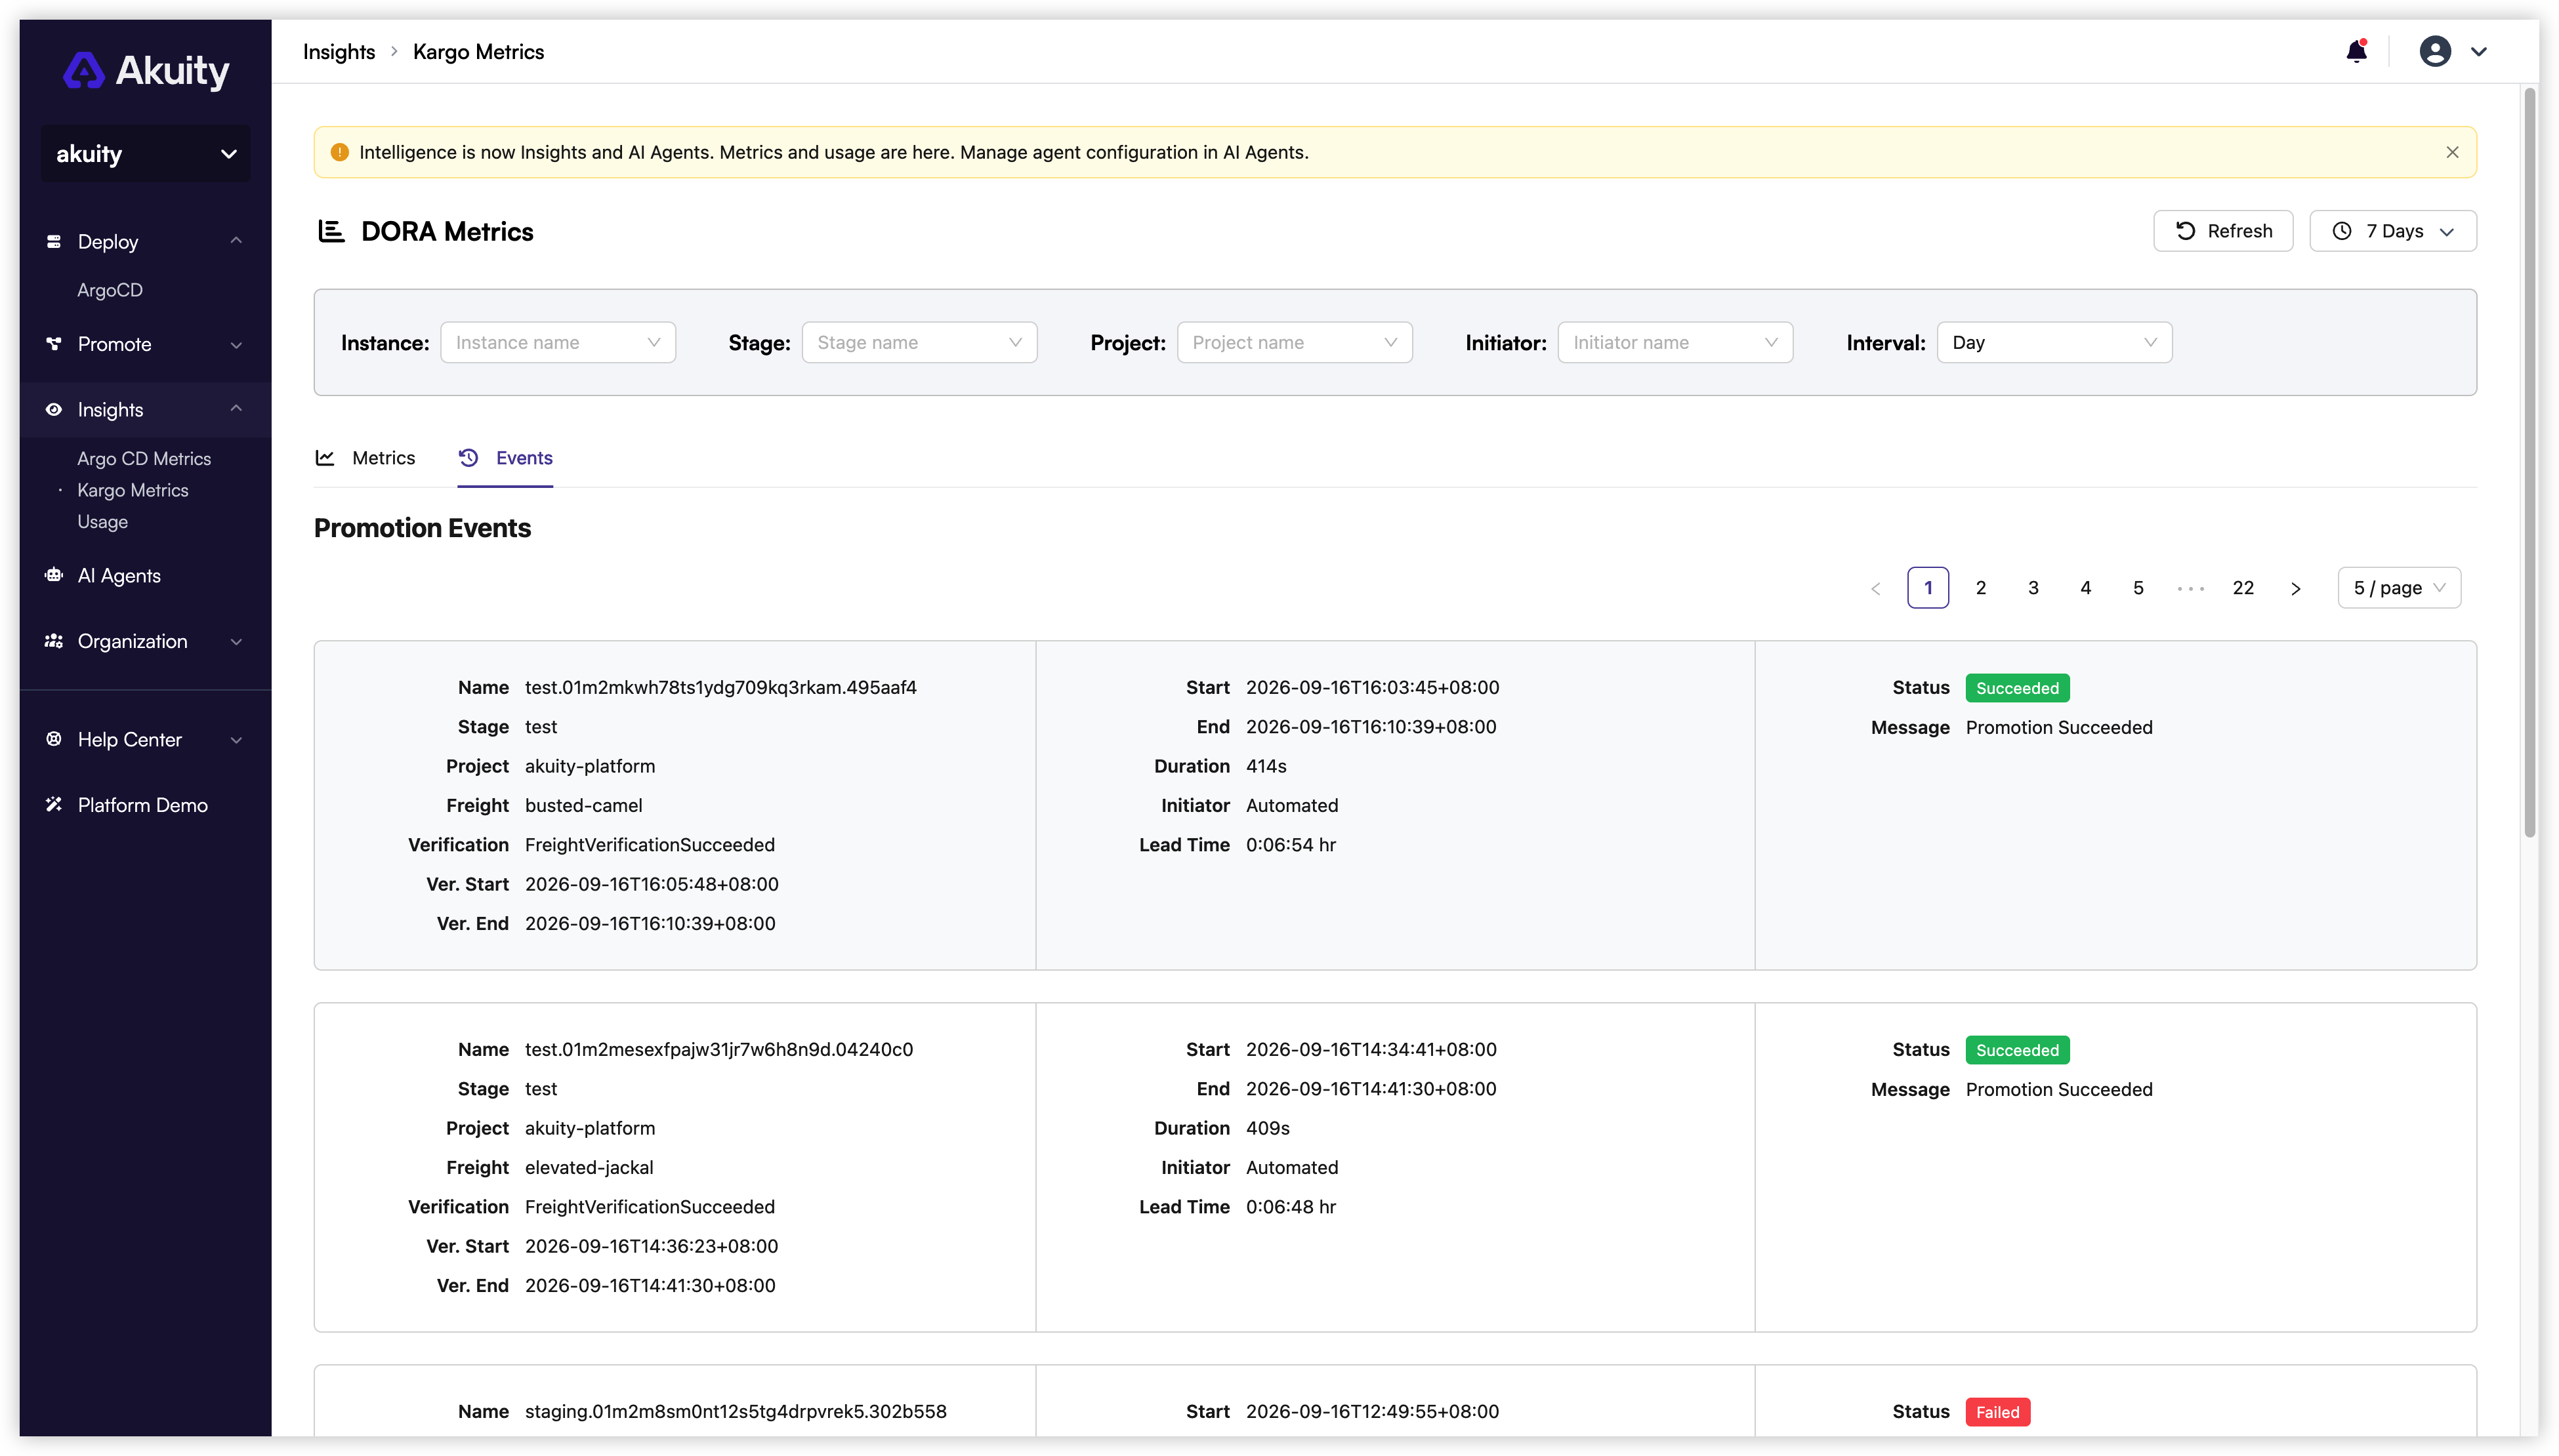Click the Insights eye icon
Viewport: 2559px width, 1456px height.
tap(54, 410)
